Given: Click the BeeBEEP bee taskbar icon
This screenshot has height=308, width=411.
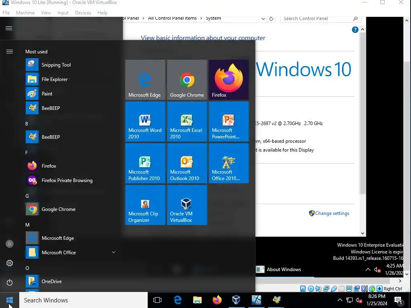Looking at the screenshot, I should [277, 300].
